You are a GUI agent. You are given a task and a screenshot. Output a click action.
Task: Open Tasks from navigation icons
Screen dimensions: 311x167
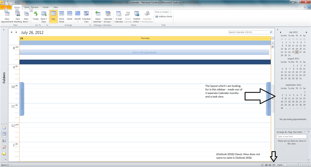click(x=4, y=147)
